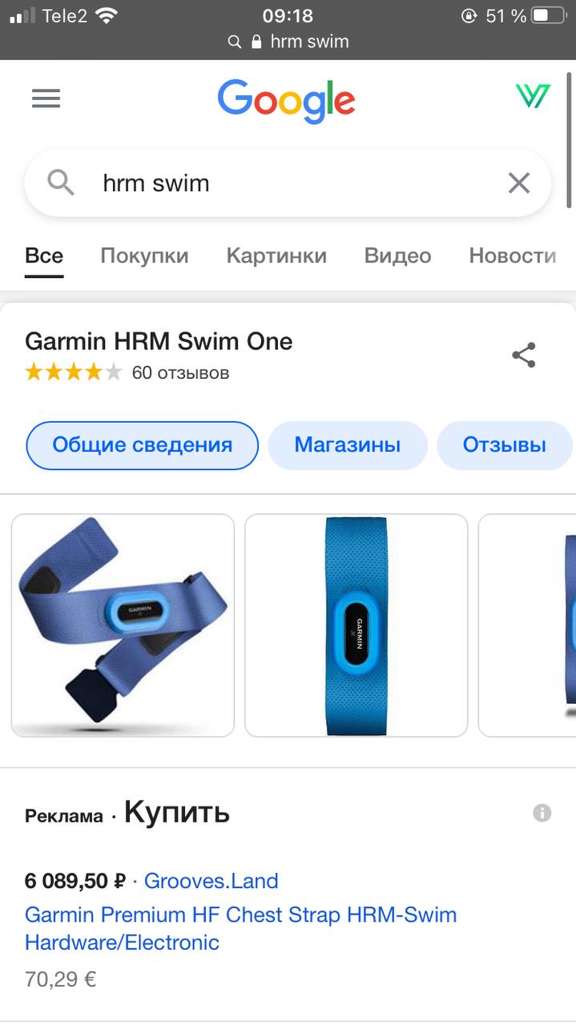
Task: Switch to the Картинки tab
Action: pyautogui.click(x=276, y=255)
